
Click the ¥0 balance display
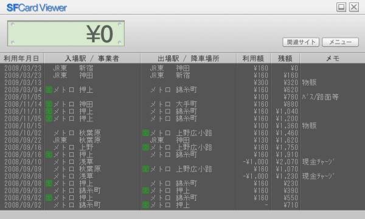(x=66, y=33)
